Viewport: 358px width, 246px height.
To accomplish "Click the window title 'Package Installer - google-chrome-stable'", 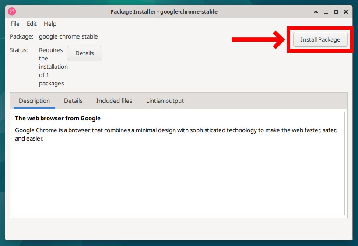I will pos(164,12).
